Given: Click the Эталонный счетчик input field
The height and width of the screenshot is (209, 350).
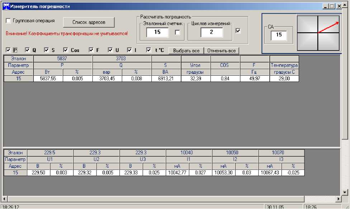Looking at the screenshot, I should pos(157,32).
